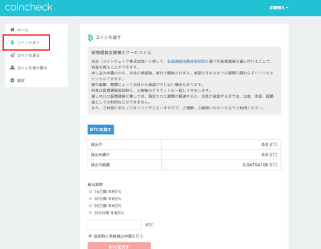Open 設定 in the sidebar

click(x=21, y=80)
